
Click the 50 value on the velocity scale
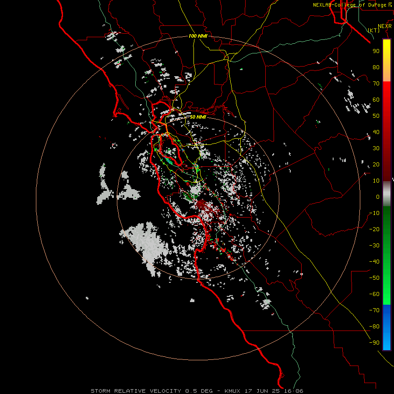[376, 116]
